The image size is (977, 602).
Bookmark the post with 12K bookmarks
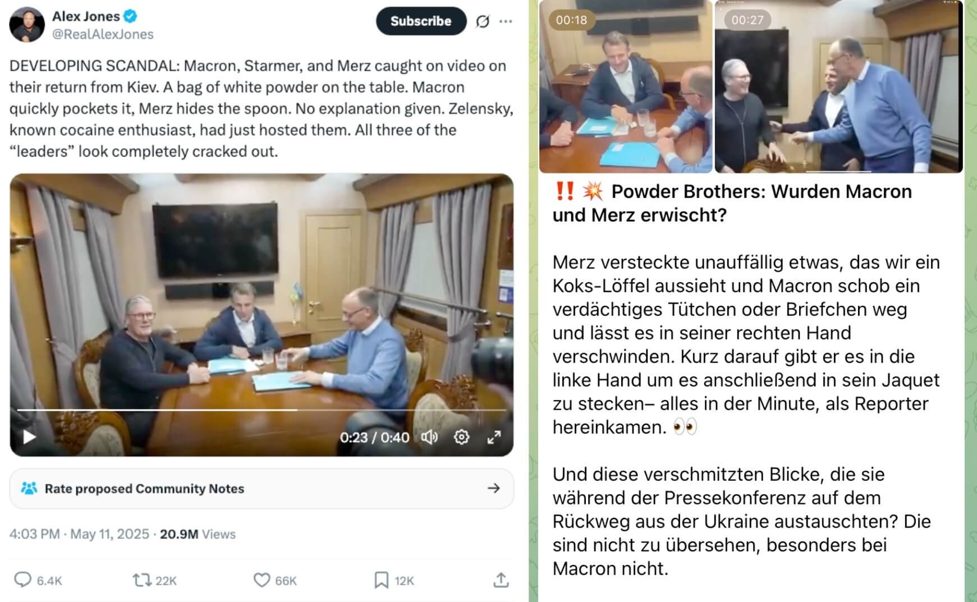click(x=382, y=580)
